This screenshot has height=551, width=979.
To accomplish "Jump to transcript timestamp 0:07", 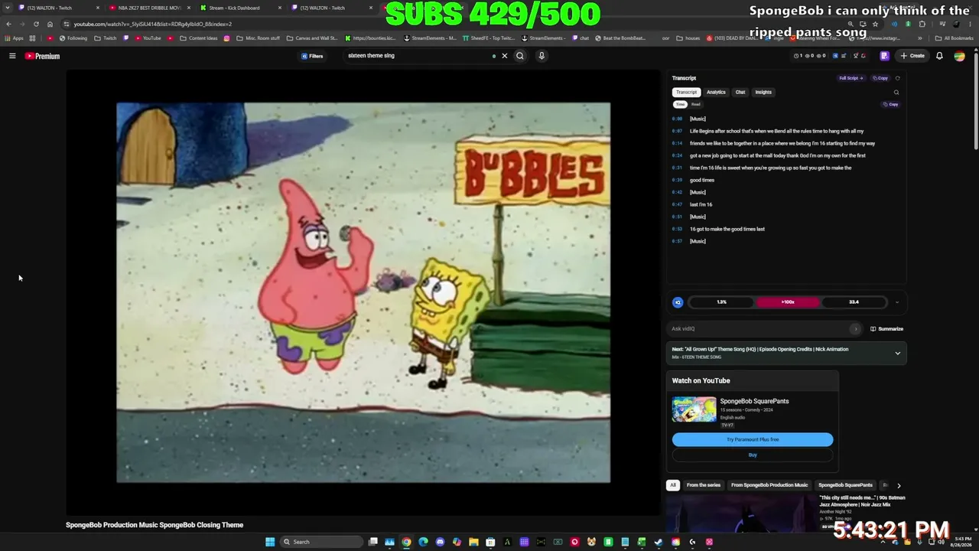I will pyautogui.click(x=677, y=131).
